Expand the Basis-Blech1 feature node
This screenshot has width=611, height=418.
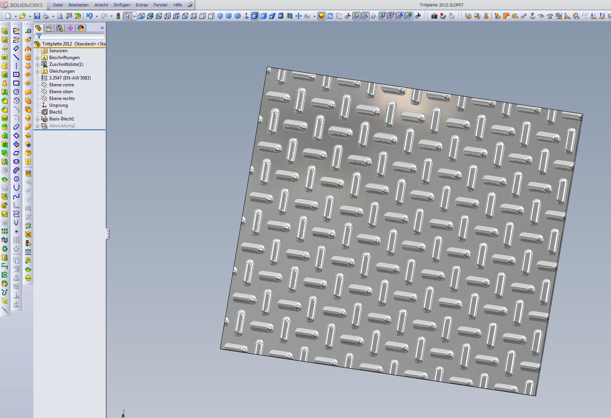[x=38, y=119]
